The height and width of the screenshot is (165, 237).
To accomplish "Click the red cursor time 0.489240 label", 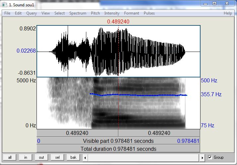I will tap(118, 21).
